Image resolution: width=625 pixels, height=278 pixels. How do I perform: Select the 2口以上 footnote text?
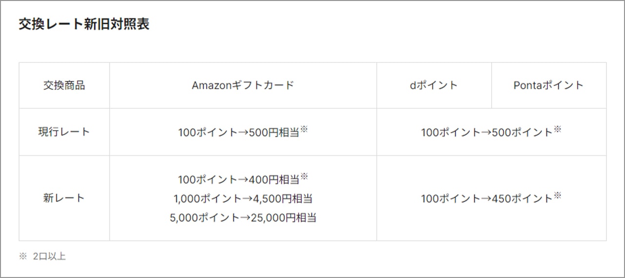pyautogui.click(x=49, y=257)
